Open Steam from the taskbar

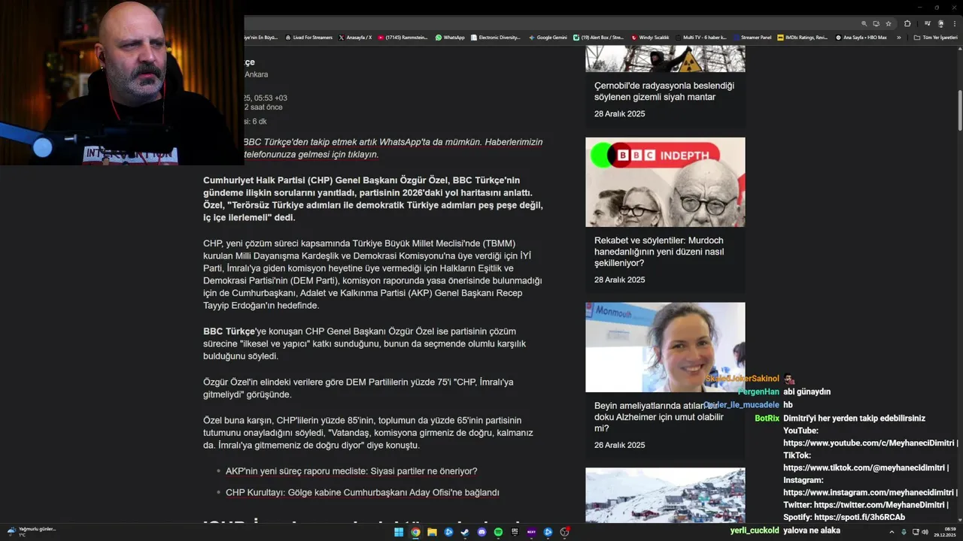(x=465, y=532)
